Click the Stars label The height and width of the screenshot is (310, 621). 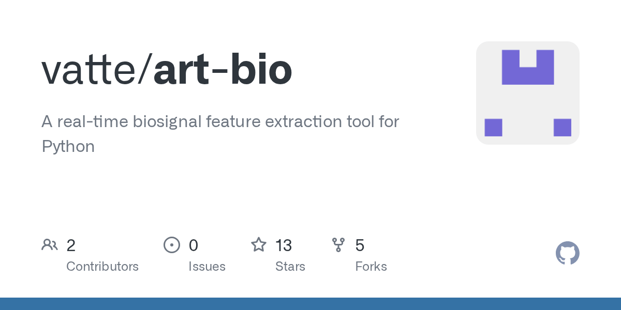[x=290, y=267]
